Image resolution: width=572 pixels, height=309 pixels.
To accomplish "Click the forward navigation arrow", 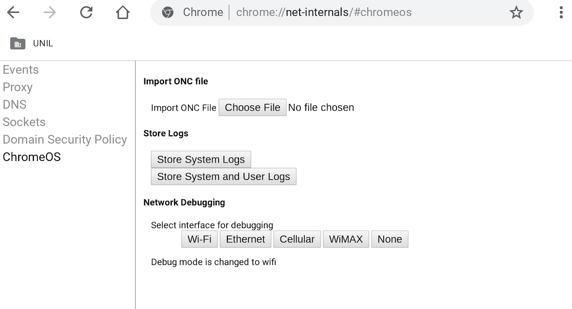I will tap(50, 13).
